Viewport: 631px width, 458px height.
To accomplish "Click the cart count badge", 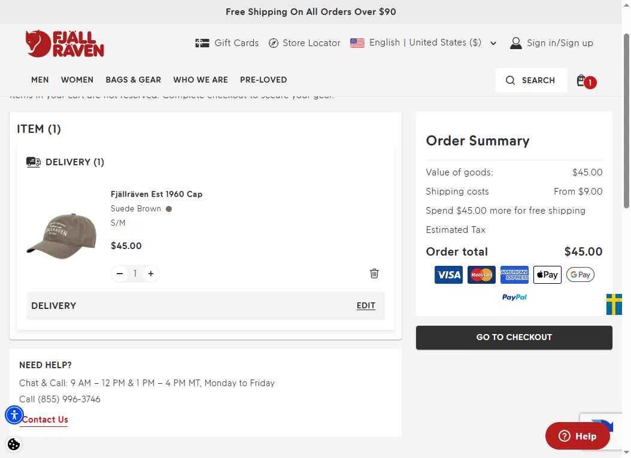I will (x=590, y=83).
